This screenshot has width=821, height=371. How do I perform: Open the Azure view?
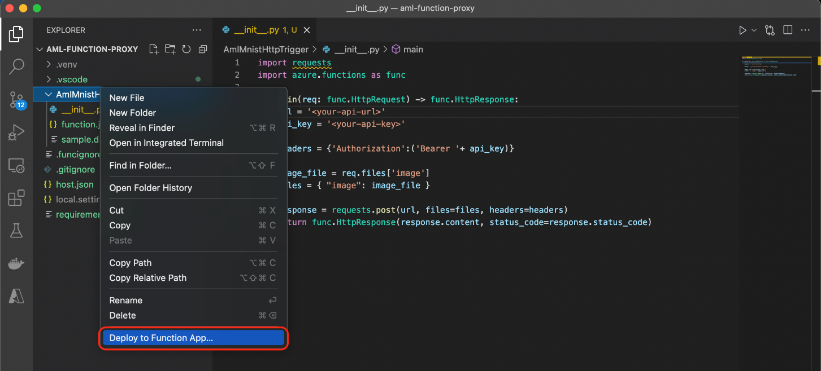(16, 295)
